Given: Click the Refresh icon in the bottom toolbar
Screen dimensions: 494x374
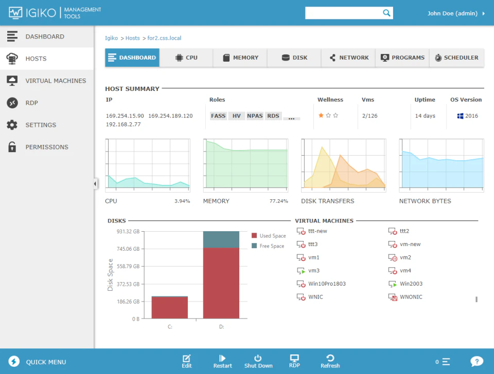Looking at the screenshot, I should (330, 359).
